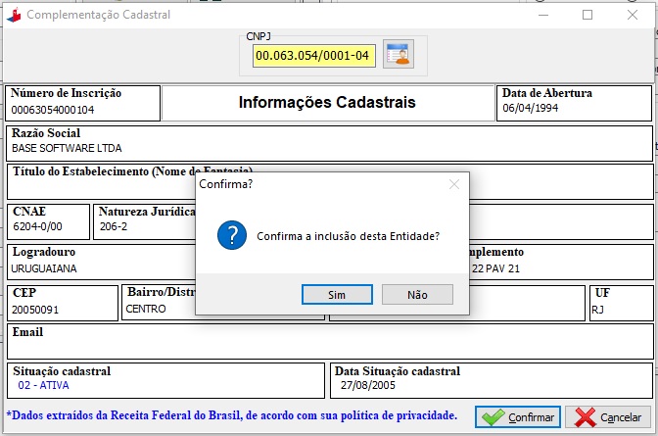Click the UF value RJ
The width and height of the screenshot is (658, 436).
[x=597, y=310]
